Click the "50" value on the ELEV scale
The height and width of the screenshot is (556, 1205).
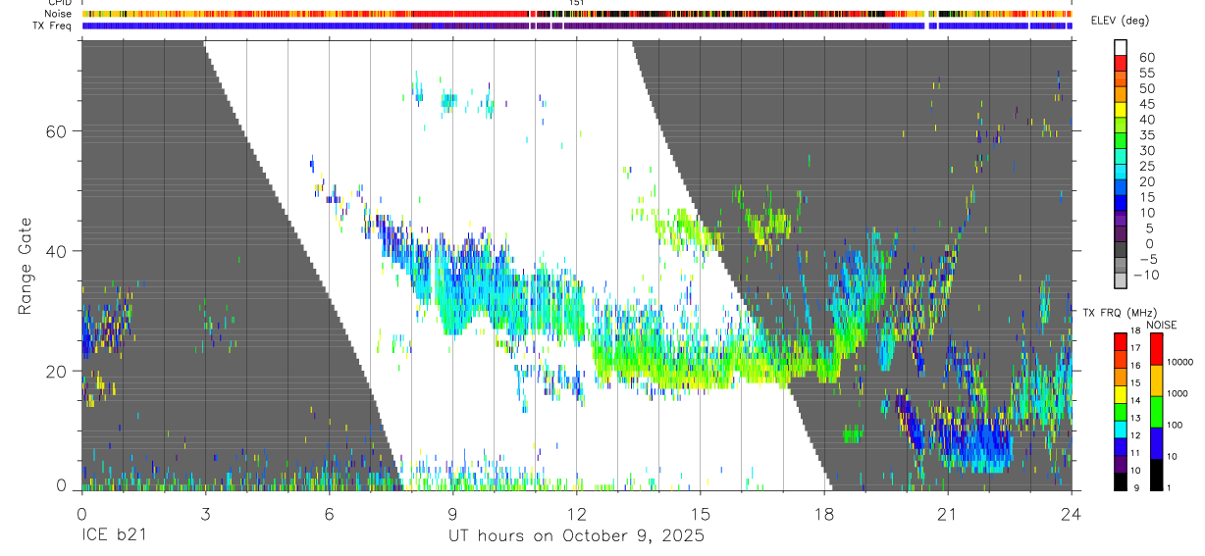1146,89
